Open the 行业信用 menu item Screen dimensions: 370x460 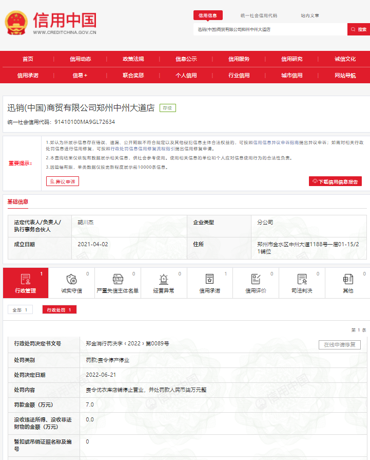coord(239,76)
